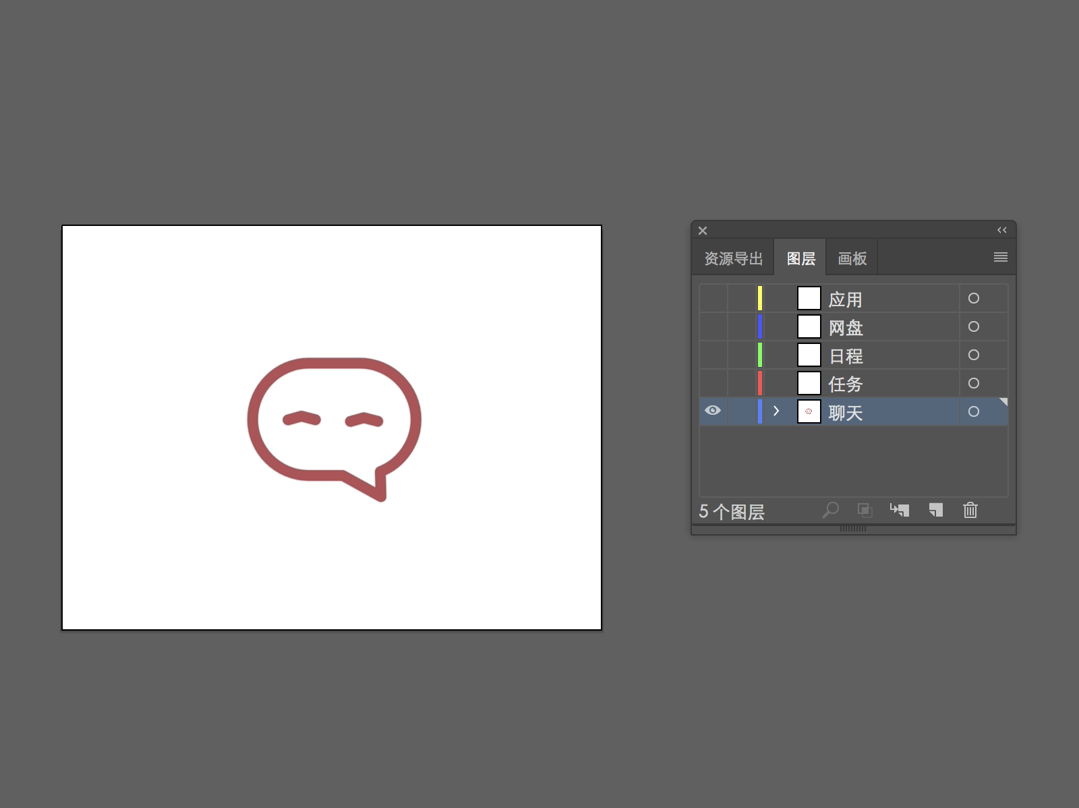Click the 网盘 layer target circle
The image size is (1079, 808).
pos(973,326)
